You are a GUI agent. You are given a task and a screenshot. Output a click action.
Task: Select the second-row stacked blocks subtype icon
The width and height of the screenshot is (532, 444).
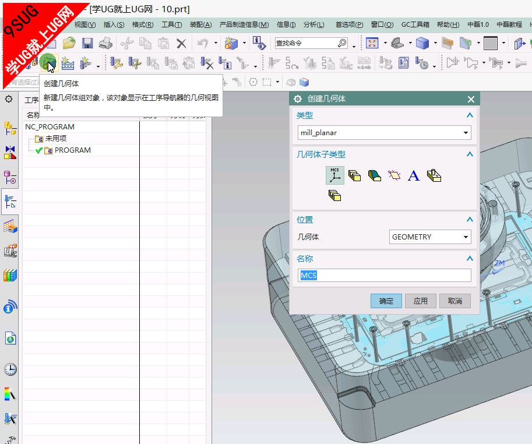click(334, 195)
